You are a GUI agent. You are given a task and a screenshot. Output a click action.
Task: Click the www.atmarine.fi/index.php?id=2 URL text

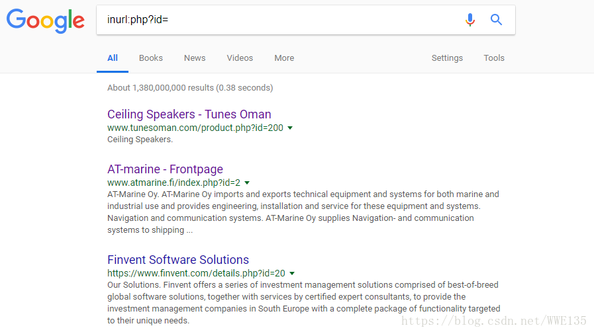173,183
